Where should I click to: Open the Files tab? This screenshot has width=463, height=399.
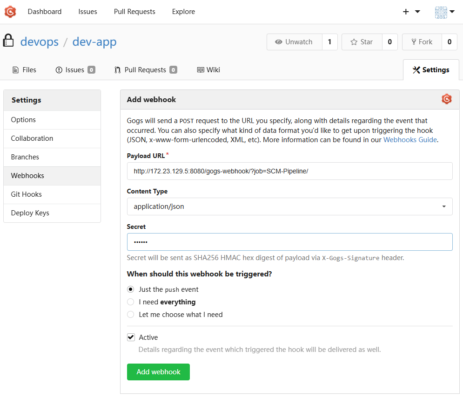click(x=24, y=70)
